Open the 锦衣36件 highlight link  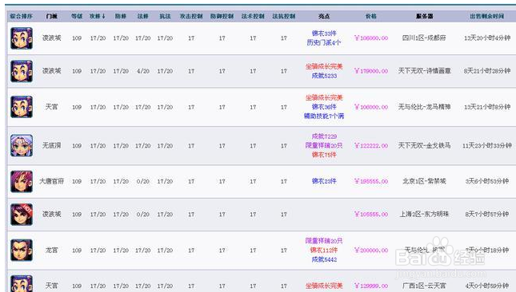tap(324, 107)
